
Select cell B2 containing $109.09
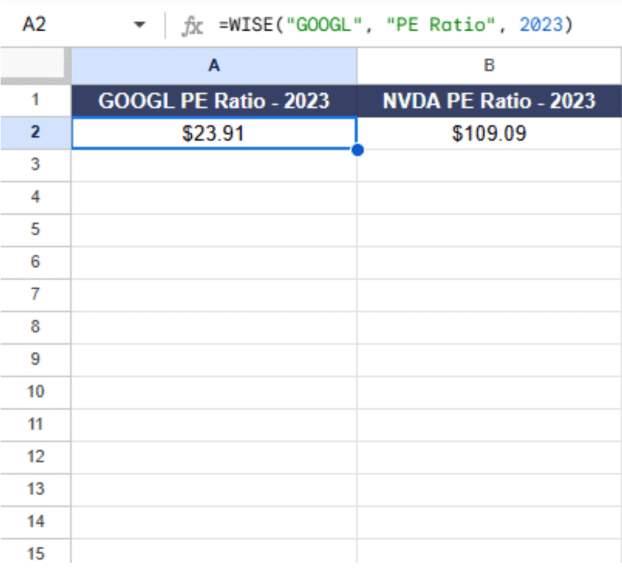tap(489, 133)
